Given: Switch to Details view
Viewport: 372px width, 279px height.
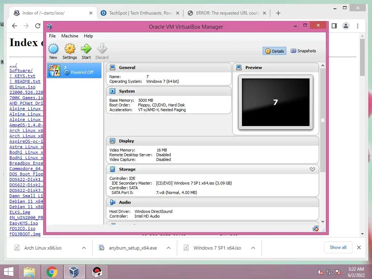Looking at the screenshot, I should pyautogui.click(x=275, y=51).
